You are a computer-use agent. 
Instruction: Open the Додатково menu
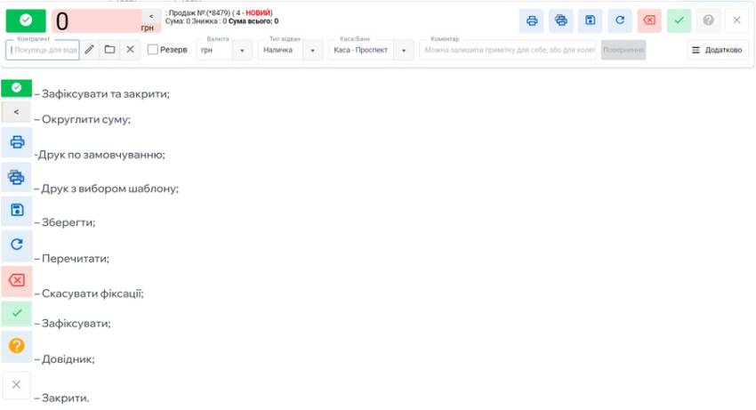tap(717, 51)
